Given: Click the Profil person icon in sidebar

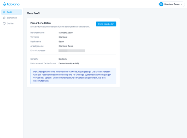Looking at the screenshot, I should coord(4,12).
